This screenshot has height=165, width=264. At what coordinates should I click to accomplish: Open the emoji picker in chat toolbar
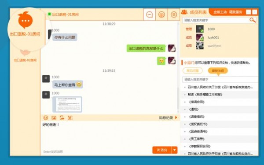pos(46,118)
